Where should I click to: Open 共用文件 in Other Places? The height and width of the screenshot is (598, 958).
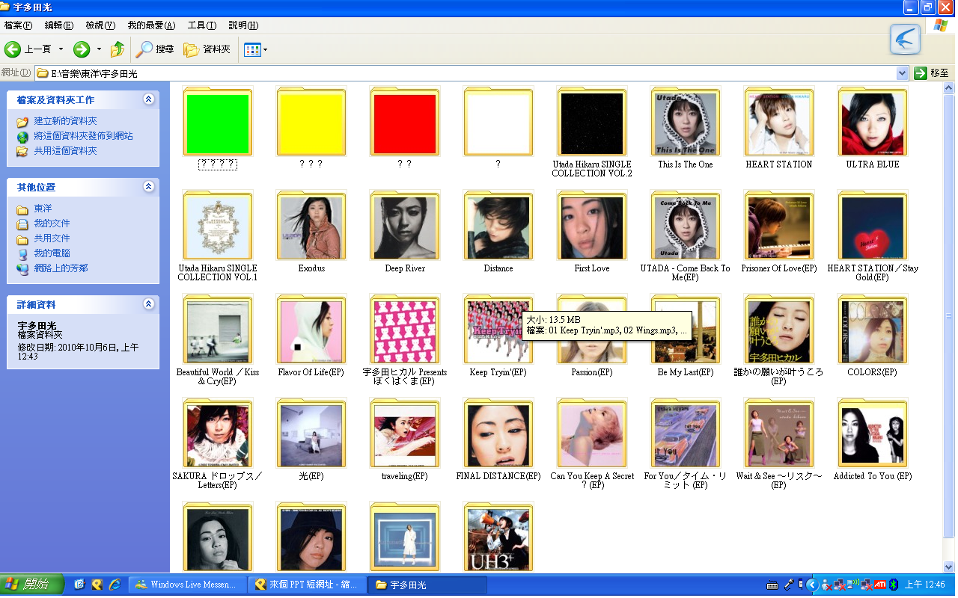(x=52, y=238)
